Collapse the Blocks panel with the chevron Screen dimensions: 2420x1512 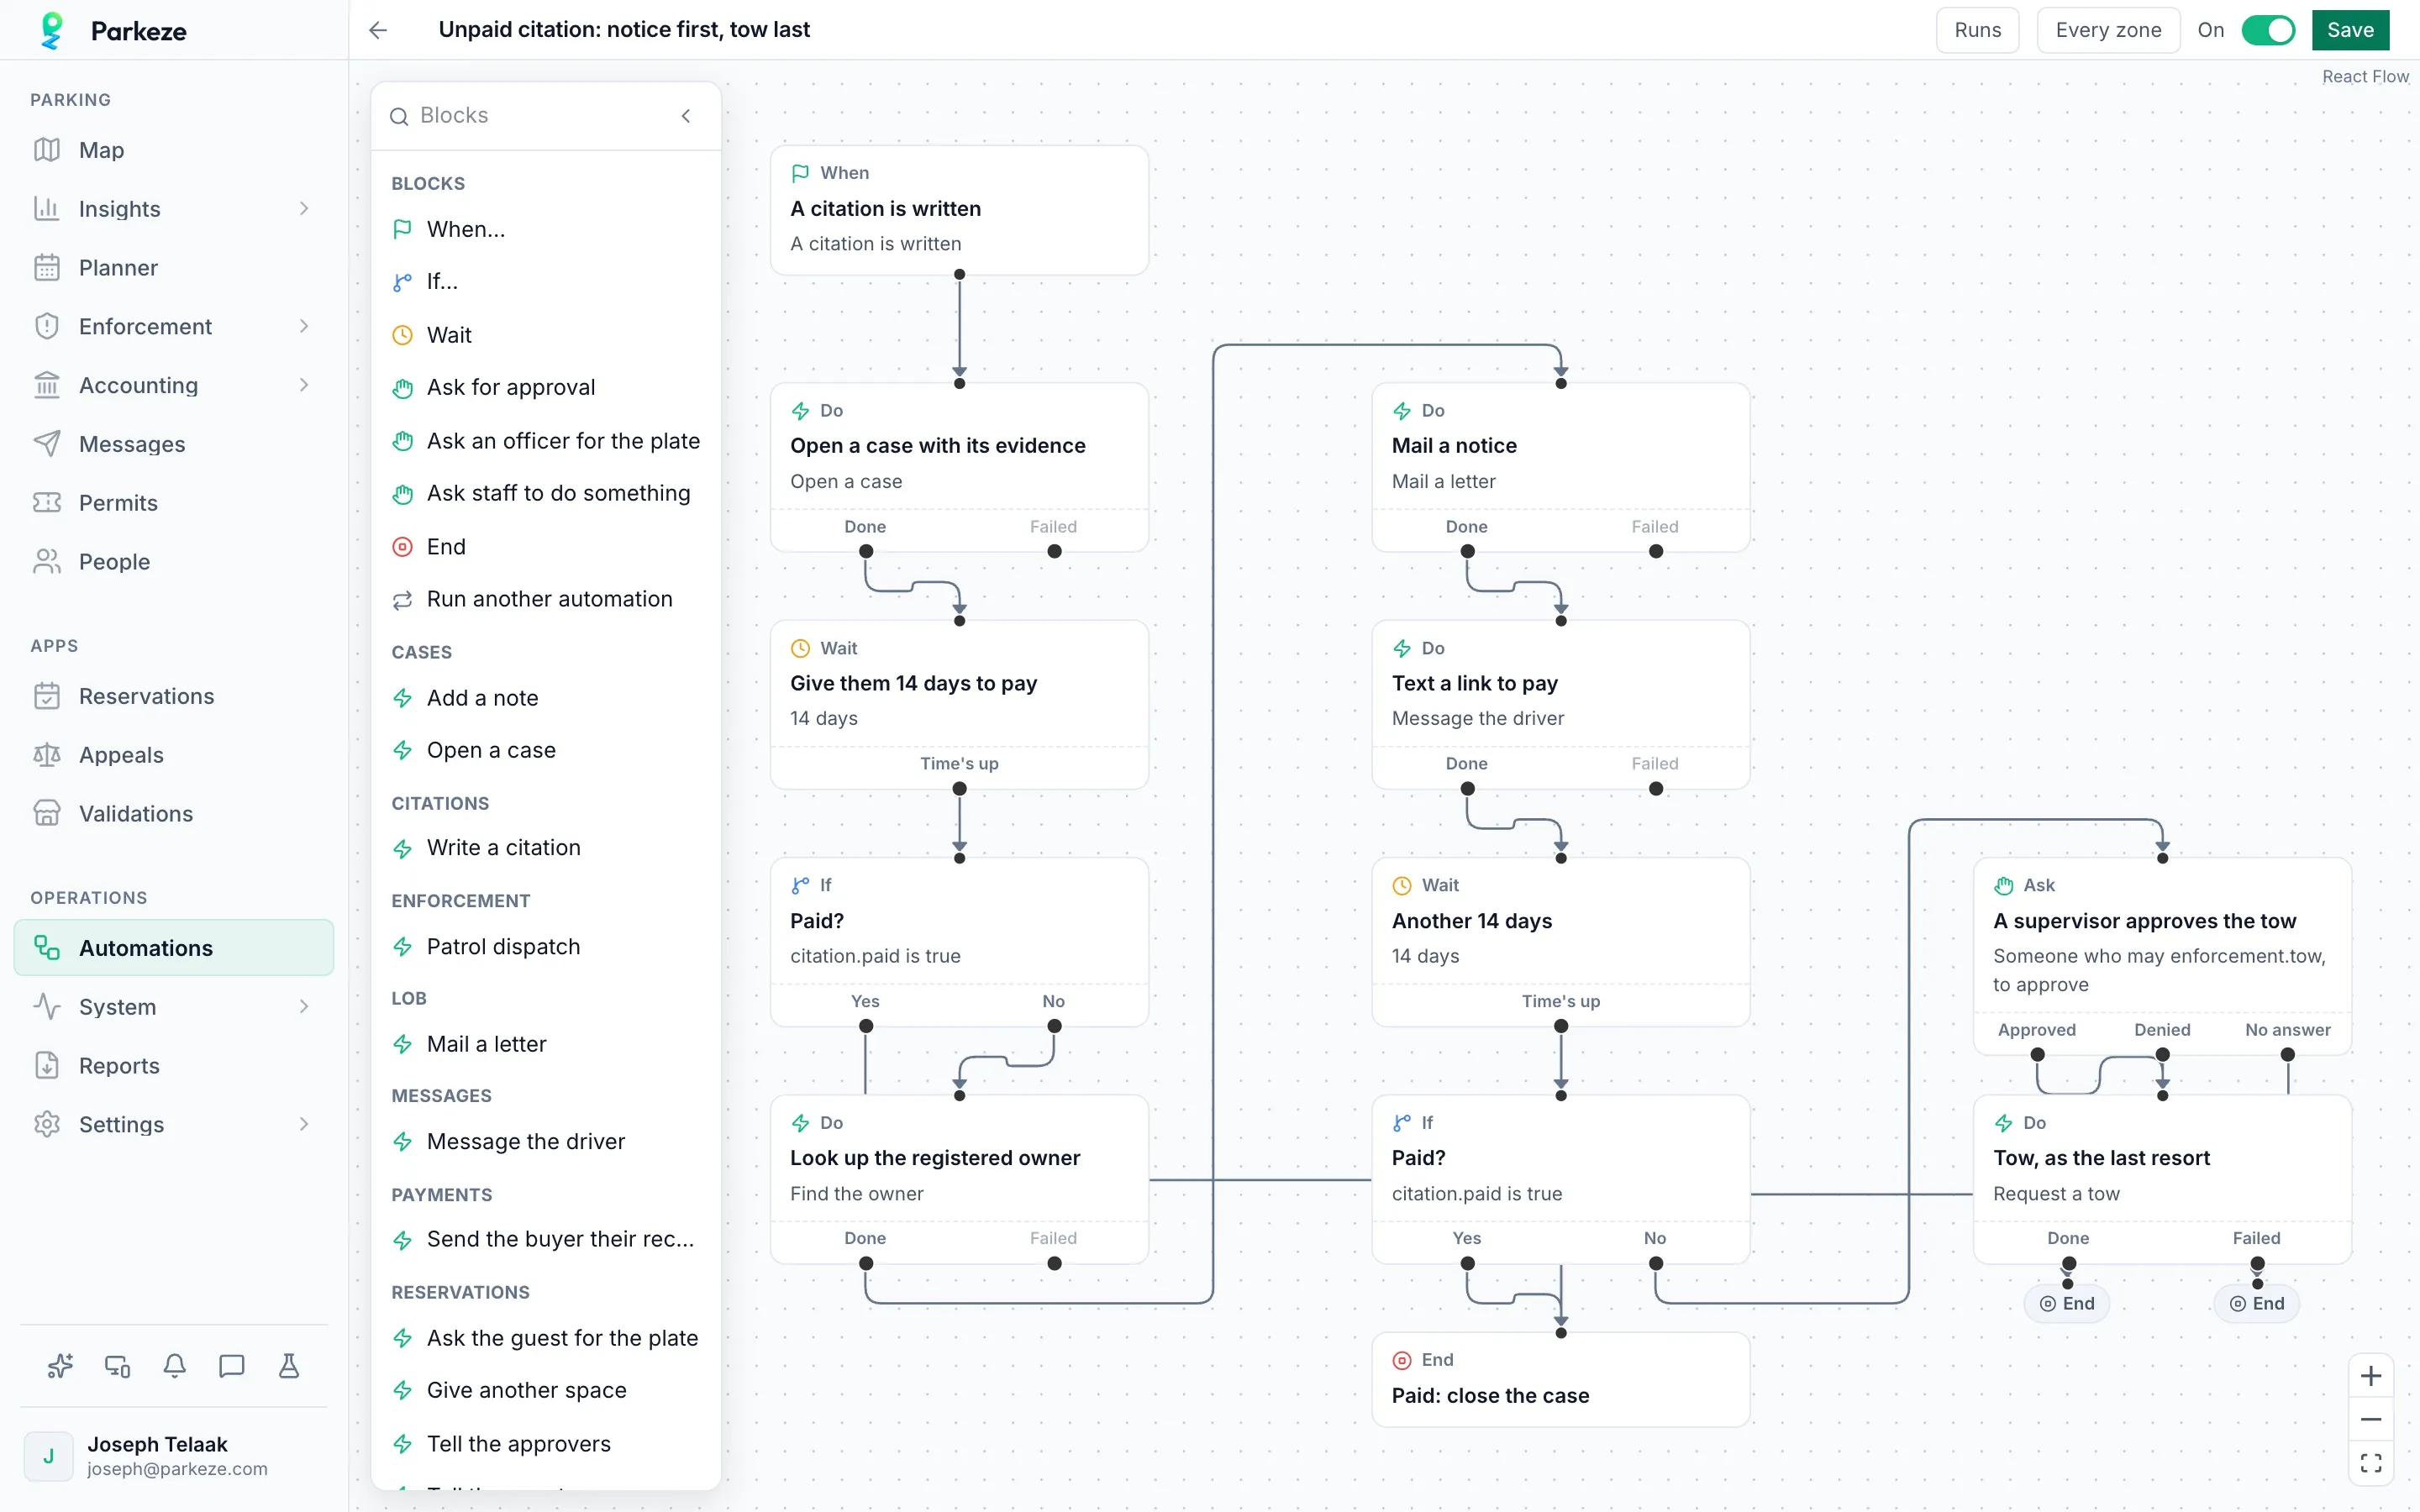click(x=686, y=116)
